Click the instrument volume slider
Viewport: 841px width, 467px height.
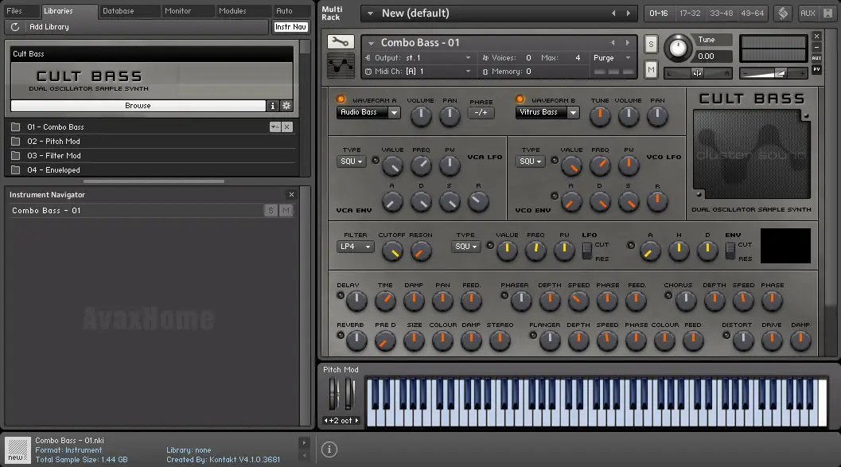coord(773,73)
